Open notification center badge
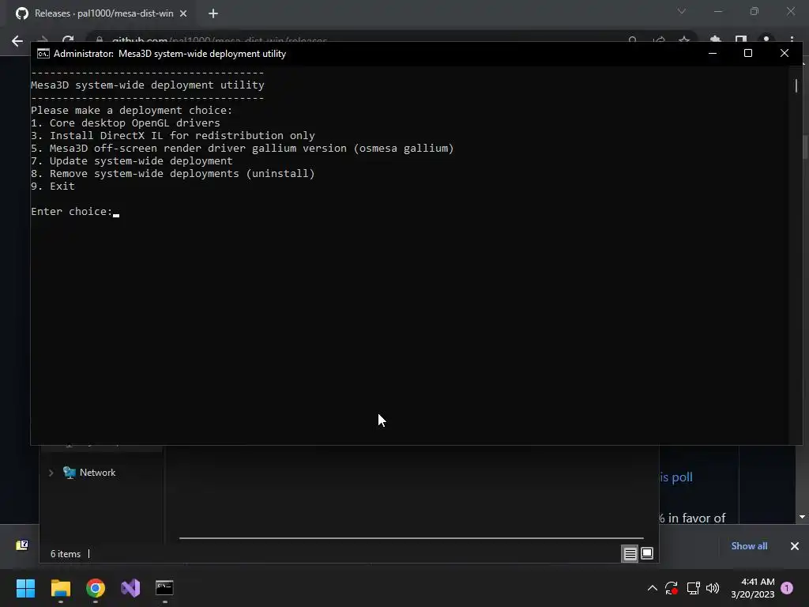The height and width of the screenshot is (607, 809). (x=787, y=588)
